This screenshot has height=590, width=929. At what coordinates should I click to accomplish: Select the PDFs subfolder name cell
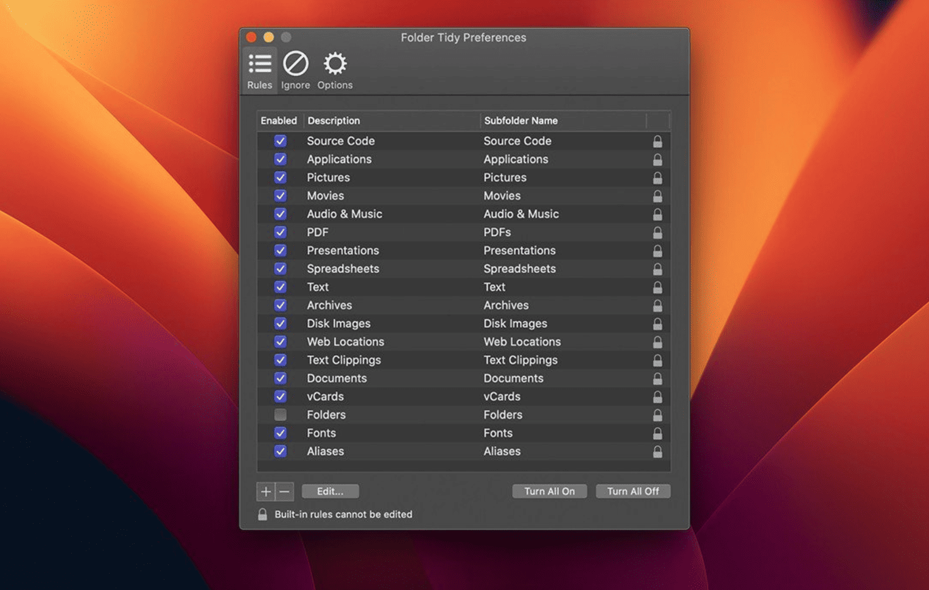tap(497, 232)
